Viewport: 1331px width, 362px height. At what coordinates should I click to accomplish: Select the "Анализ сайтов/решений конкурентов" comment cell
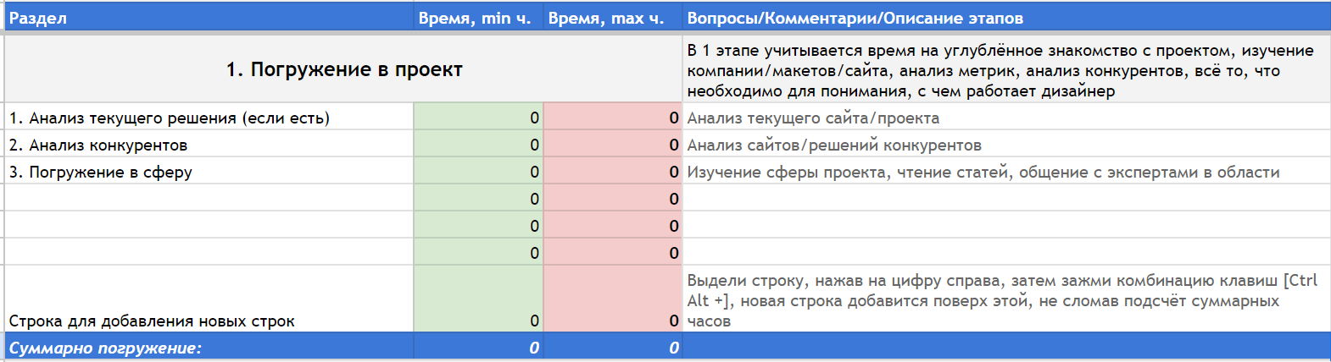point(1005,145)
